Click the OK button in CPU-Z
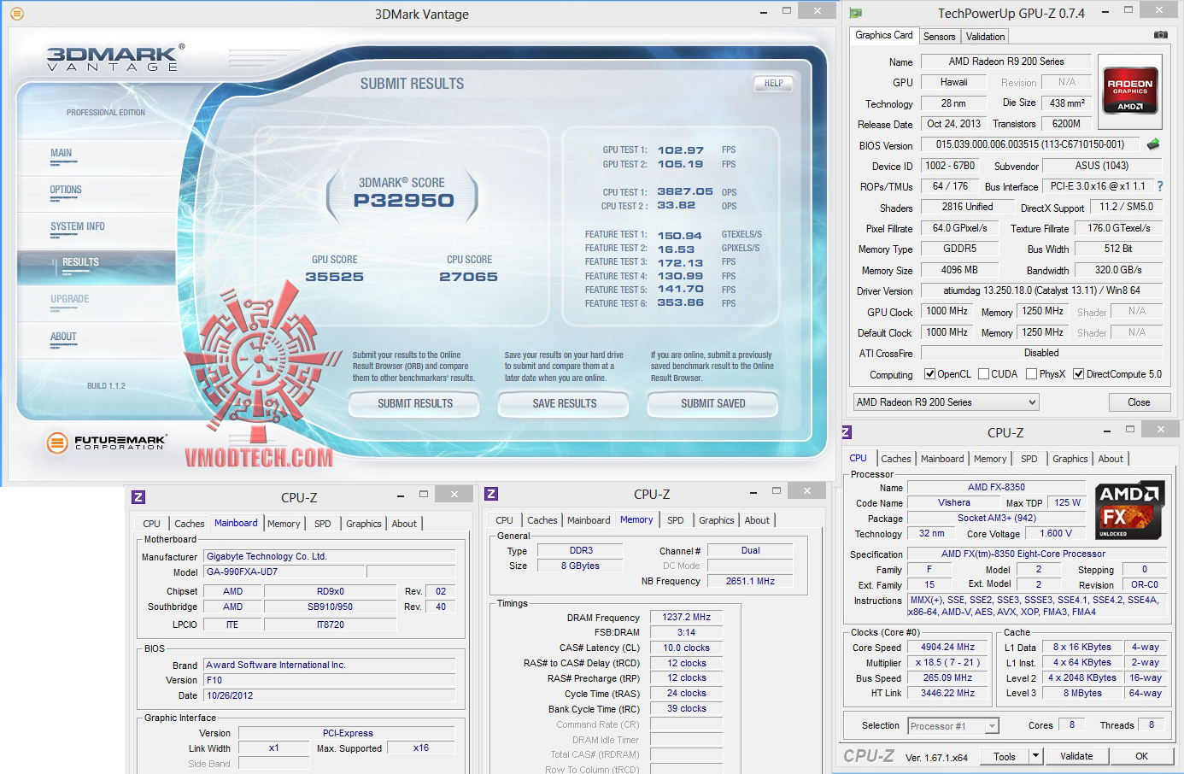1184x774 pixels. (1141, 756)
